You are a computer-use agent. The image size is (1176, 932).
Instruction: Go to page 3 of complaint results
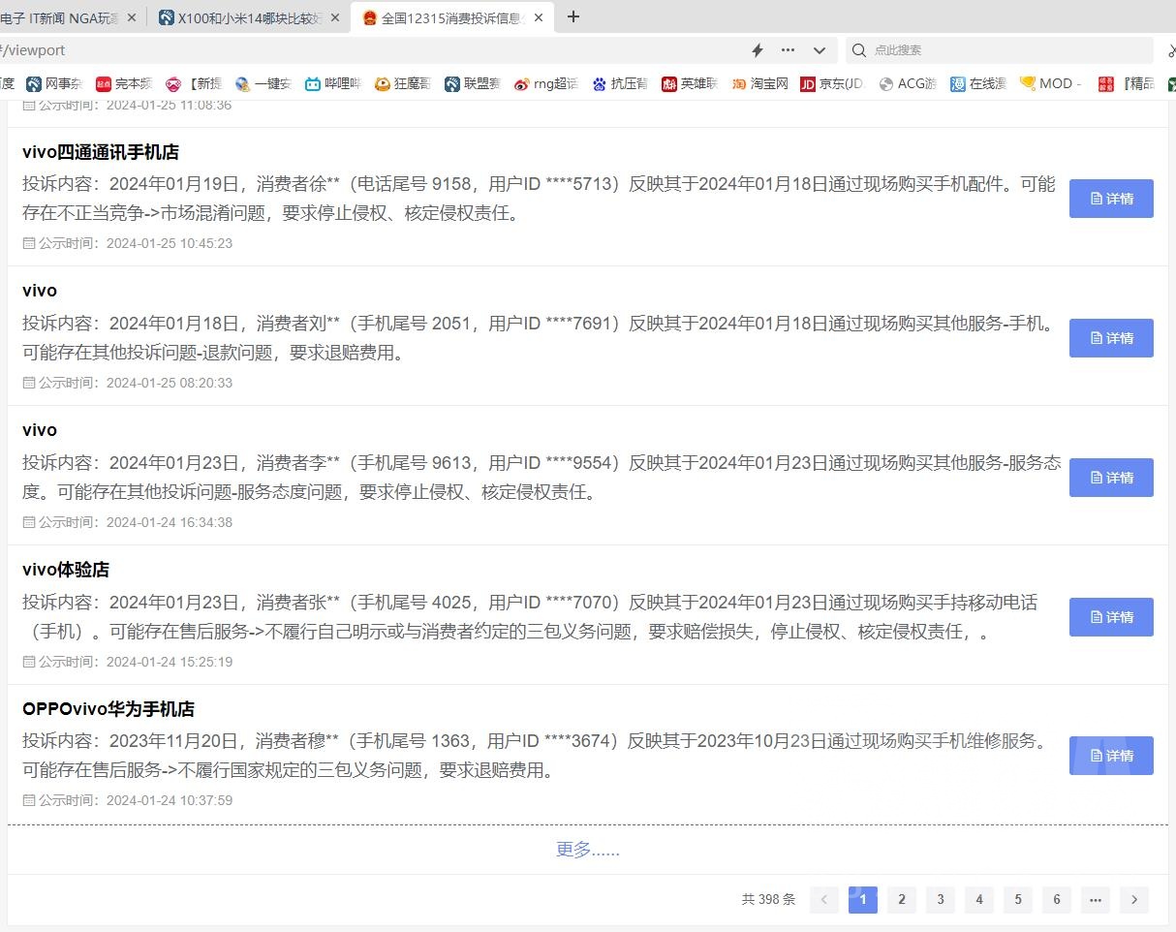click(x=940, y=899)
